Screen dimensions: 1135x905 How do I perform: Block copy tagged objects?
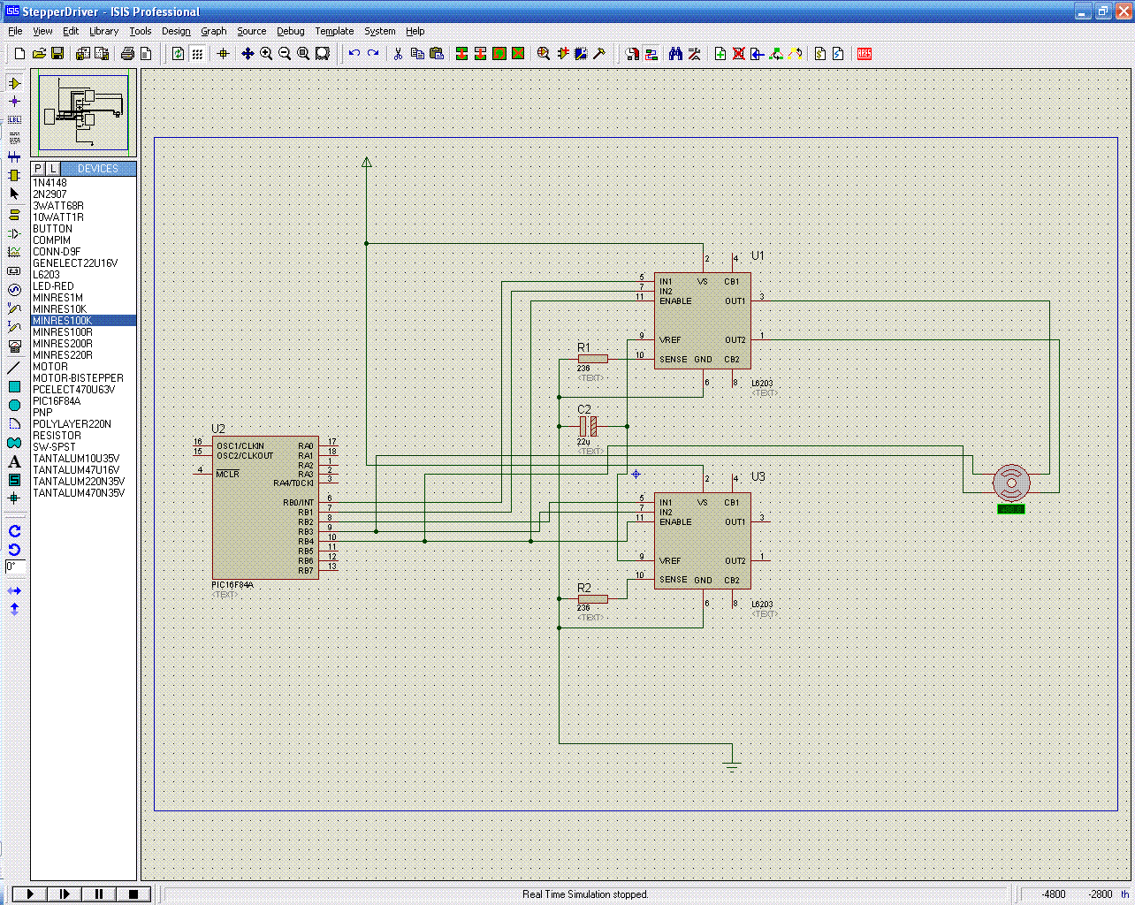tap(461, 54)
